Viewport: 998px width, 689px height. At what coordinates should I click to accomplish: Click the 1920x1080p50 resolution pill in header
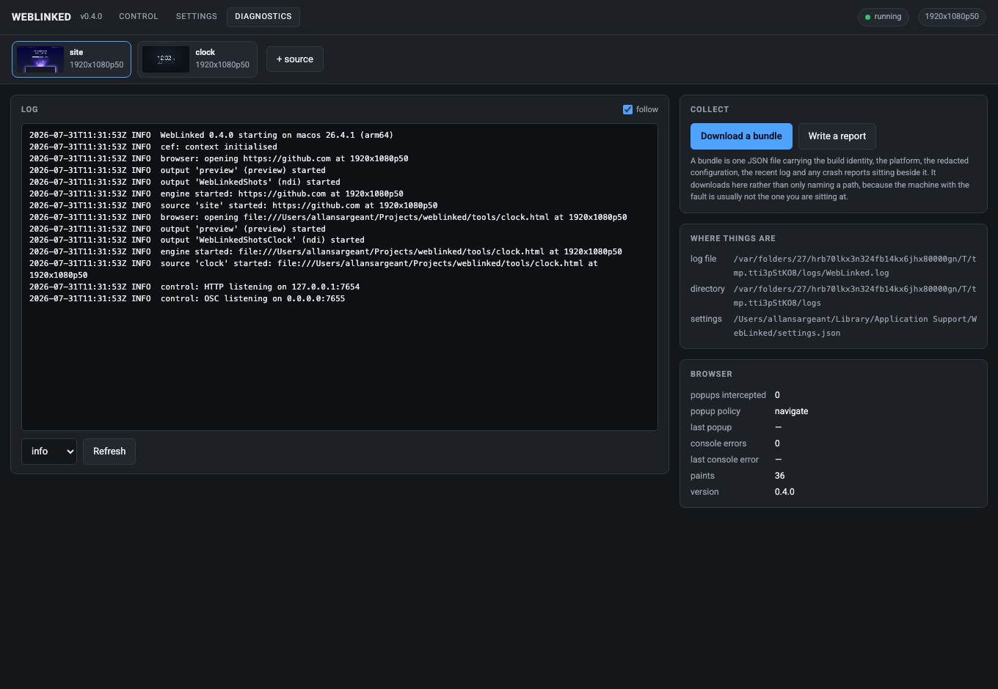click(x=952, y=17)
